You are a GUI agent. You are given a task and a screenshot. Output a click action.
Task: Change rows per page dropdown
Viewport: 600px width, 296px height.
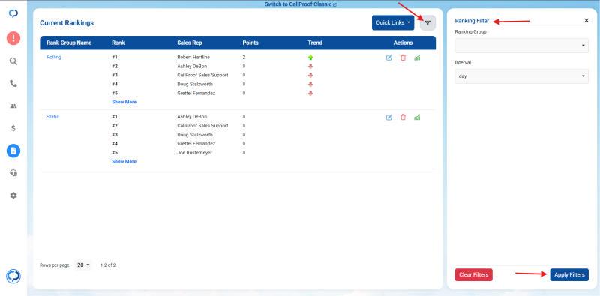point(83,265)
